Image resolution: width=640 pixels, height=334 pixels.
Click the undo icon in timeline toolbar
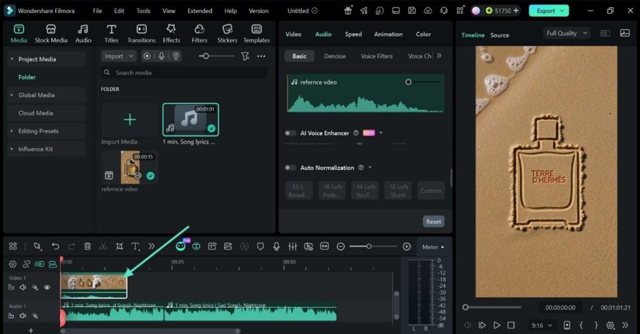(55, 247)
